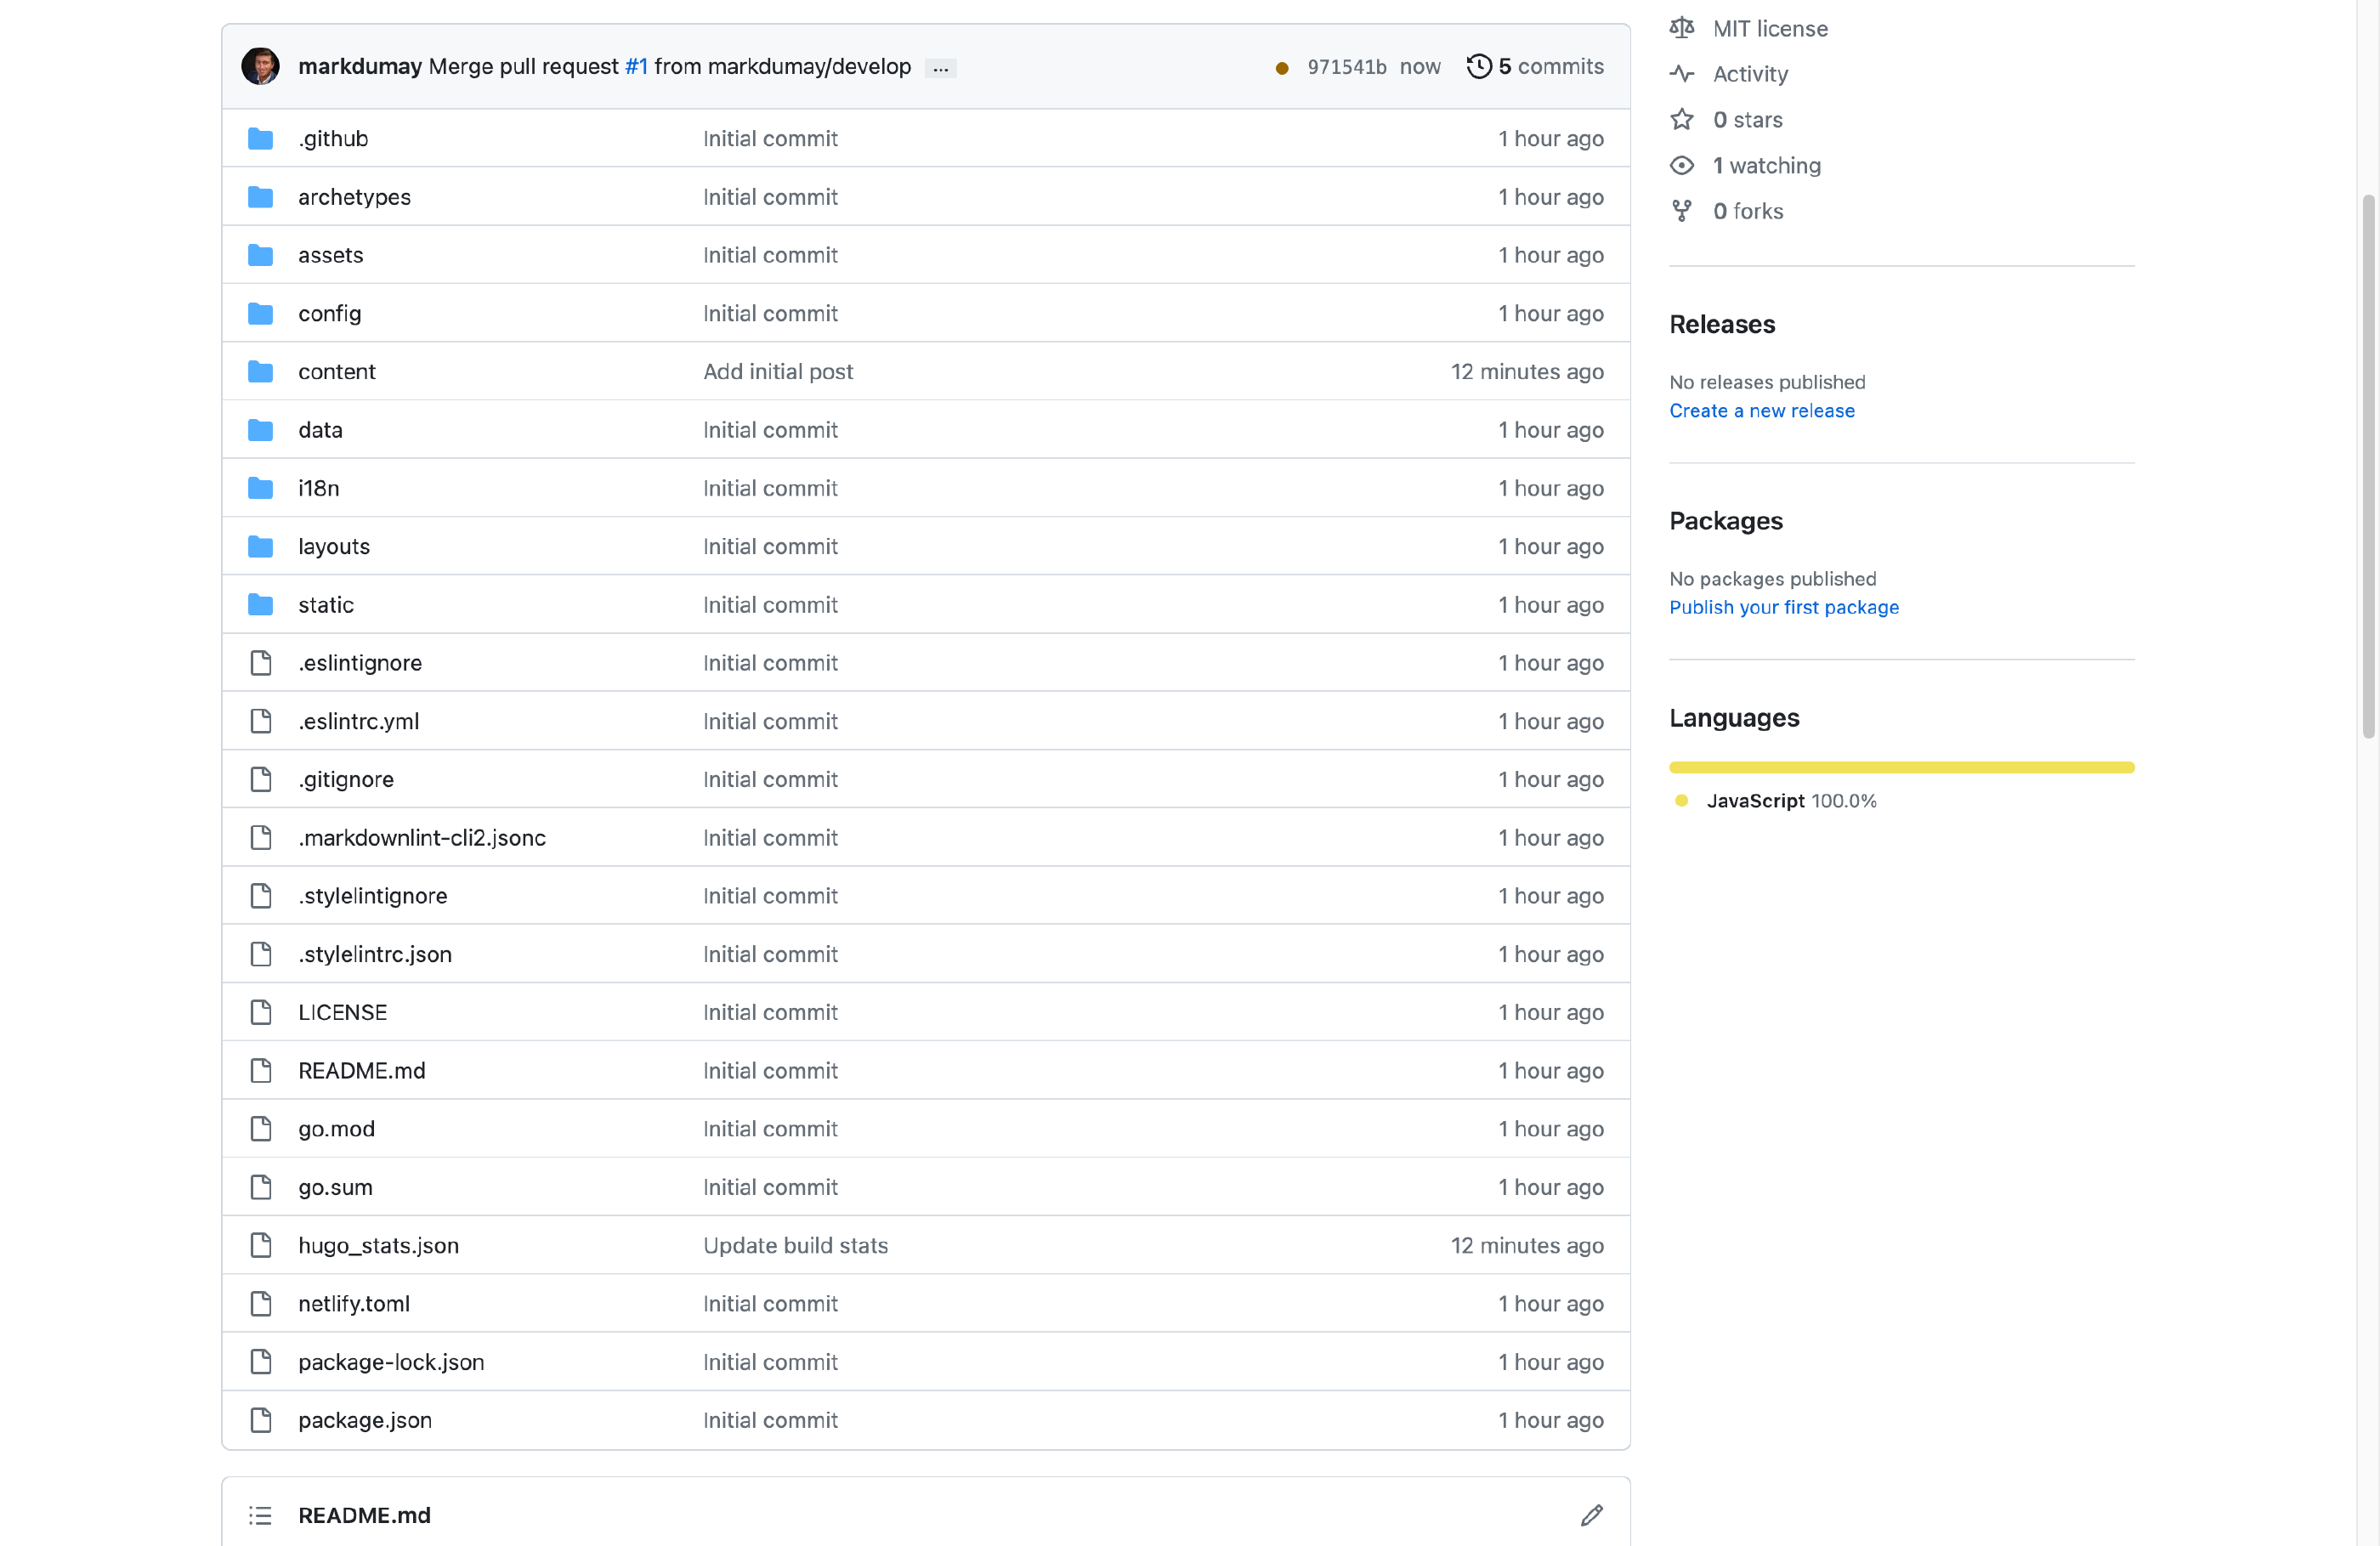Click the Activity pulse icon
The width and height of the screenshot is (2380, 1546).
tap(1682, 74)
